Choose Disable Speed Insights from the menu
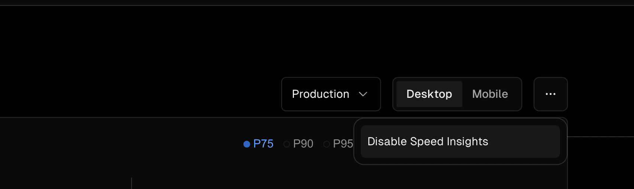The width and height of the screenshot is (634, 189). (460, 142)
